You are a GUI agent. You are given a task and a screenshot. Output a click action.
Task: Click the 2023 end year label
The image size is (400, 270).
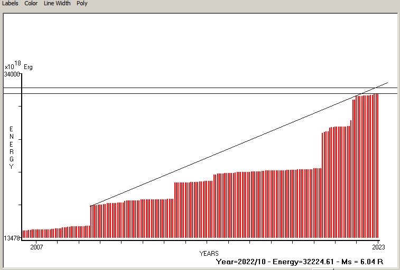pos(378,247)
